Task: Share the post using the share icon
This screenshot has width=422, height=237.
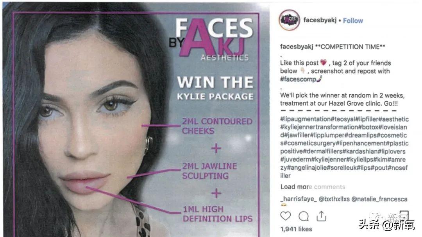Action: [x=321, y=216]
